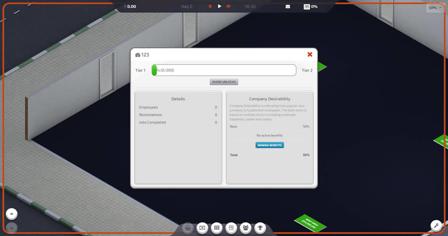This screenshot has height=236, width=448.
Task: Click the Tier 2 label
Action: pyautogui.click(x=307, y=70)
